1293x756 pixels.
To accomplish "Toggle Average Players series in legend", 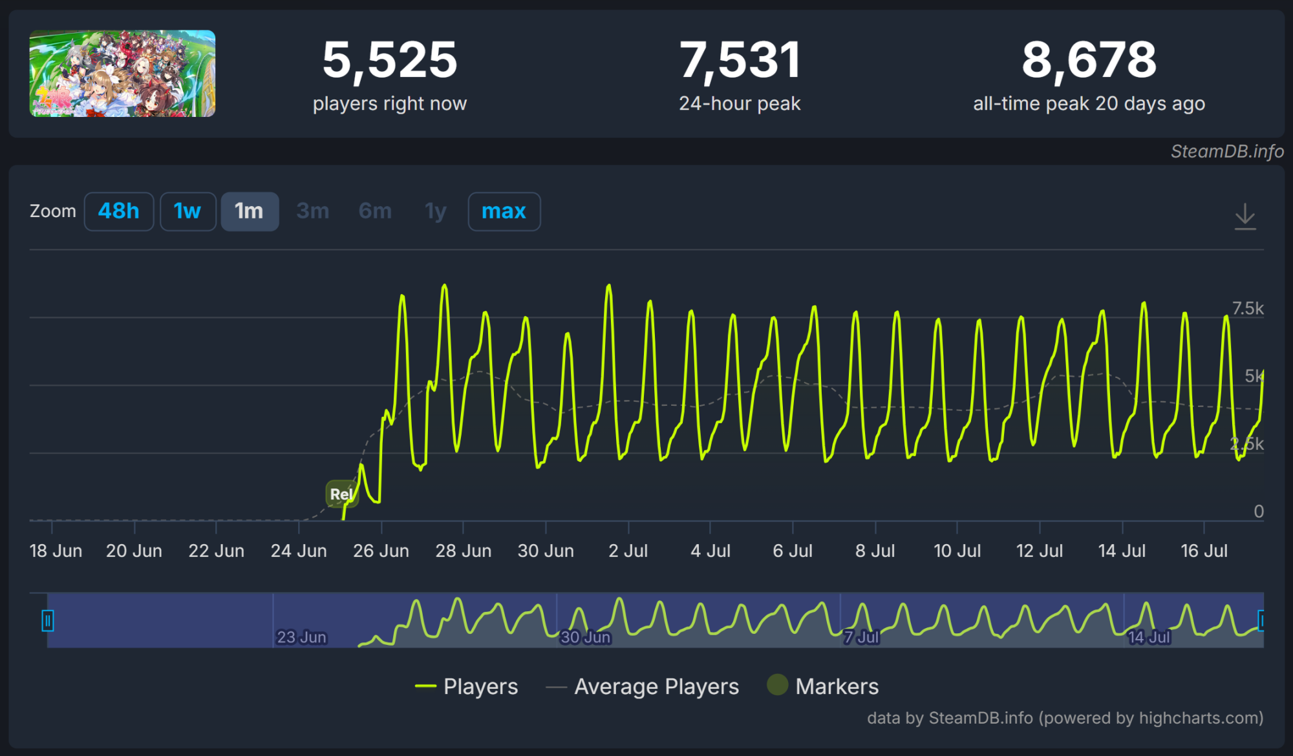I will coord(656,686).
